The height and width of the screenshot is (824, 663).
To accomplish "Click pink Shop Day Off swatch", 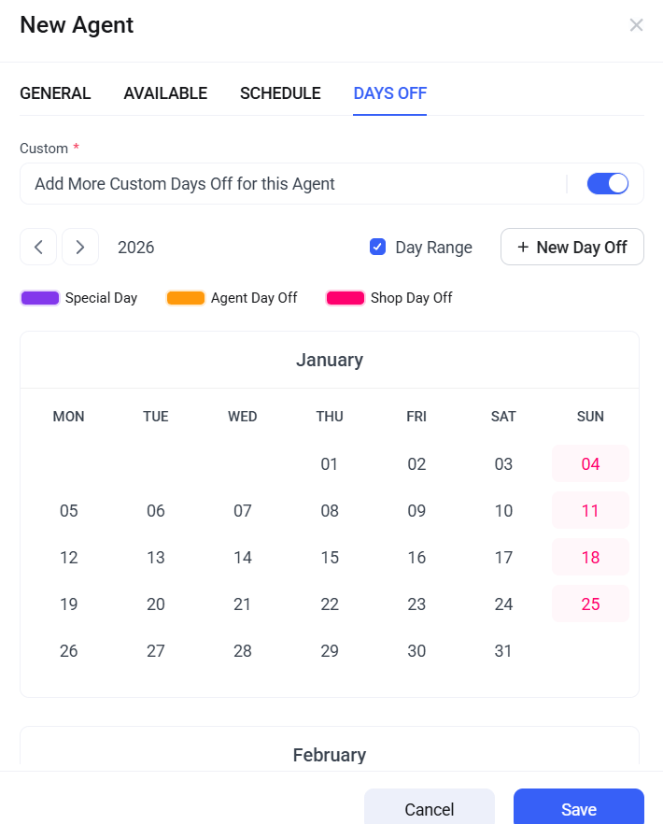I will tap(346, 298).
